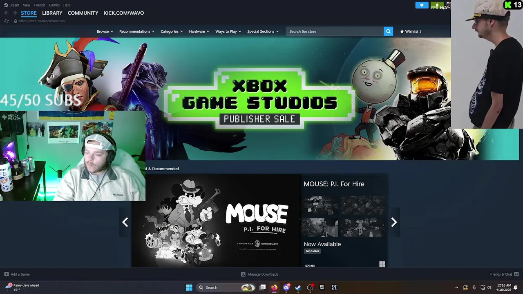
Task: View the top-right MOUSE screenshot thumbnail
Action: 363,205
